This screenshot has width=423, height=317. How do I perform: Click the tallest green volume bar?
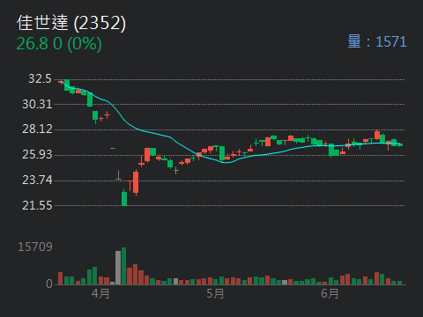[x=124, y=266]
